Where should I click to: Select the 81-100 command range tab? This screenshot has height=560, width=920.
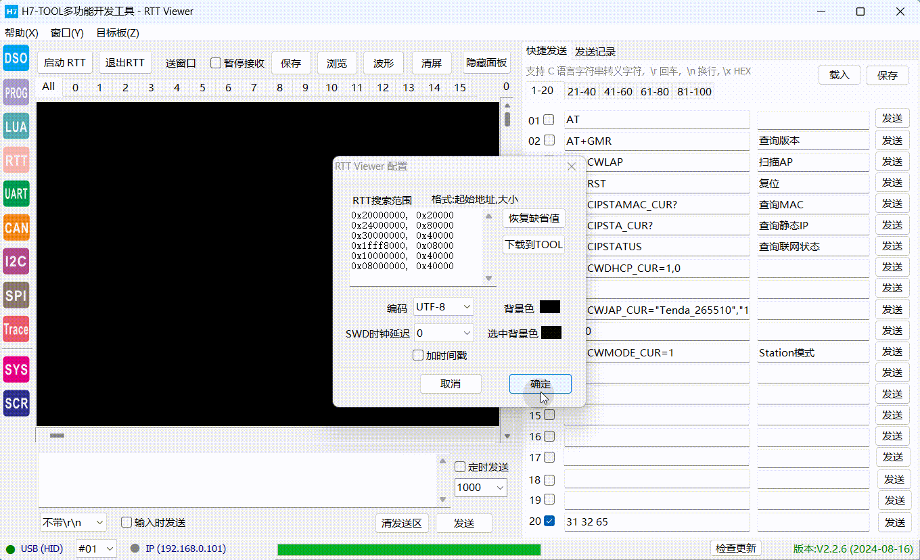click(694, 91)
